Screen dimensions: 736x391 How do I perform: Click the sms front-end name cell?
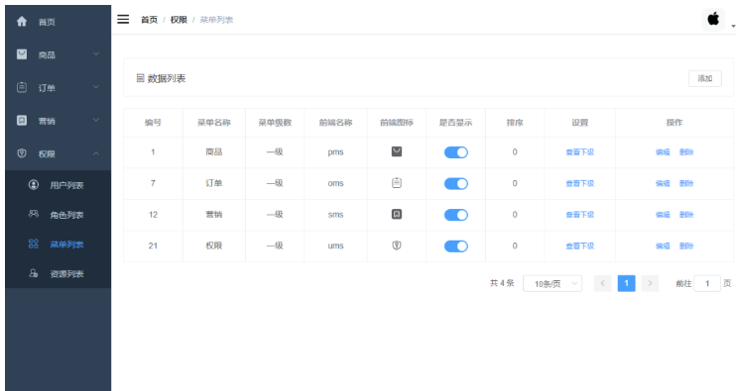coord(335,215)
